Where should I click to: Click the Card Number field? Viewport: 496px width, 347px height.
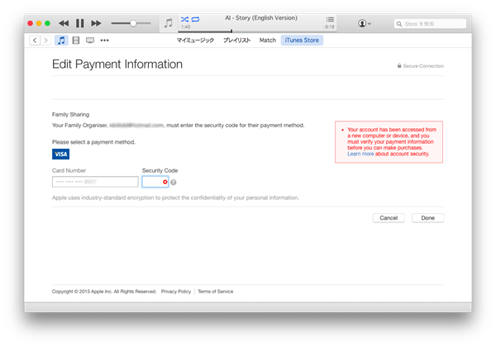tap(95, 182)
